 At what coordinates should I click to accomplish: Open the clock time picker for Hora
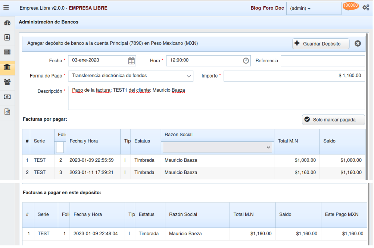(x=246, y=60)
